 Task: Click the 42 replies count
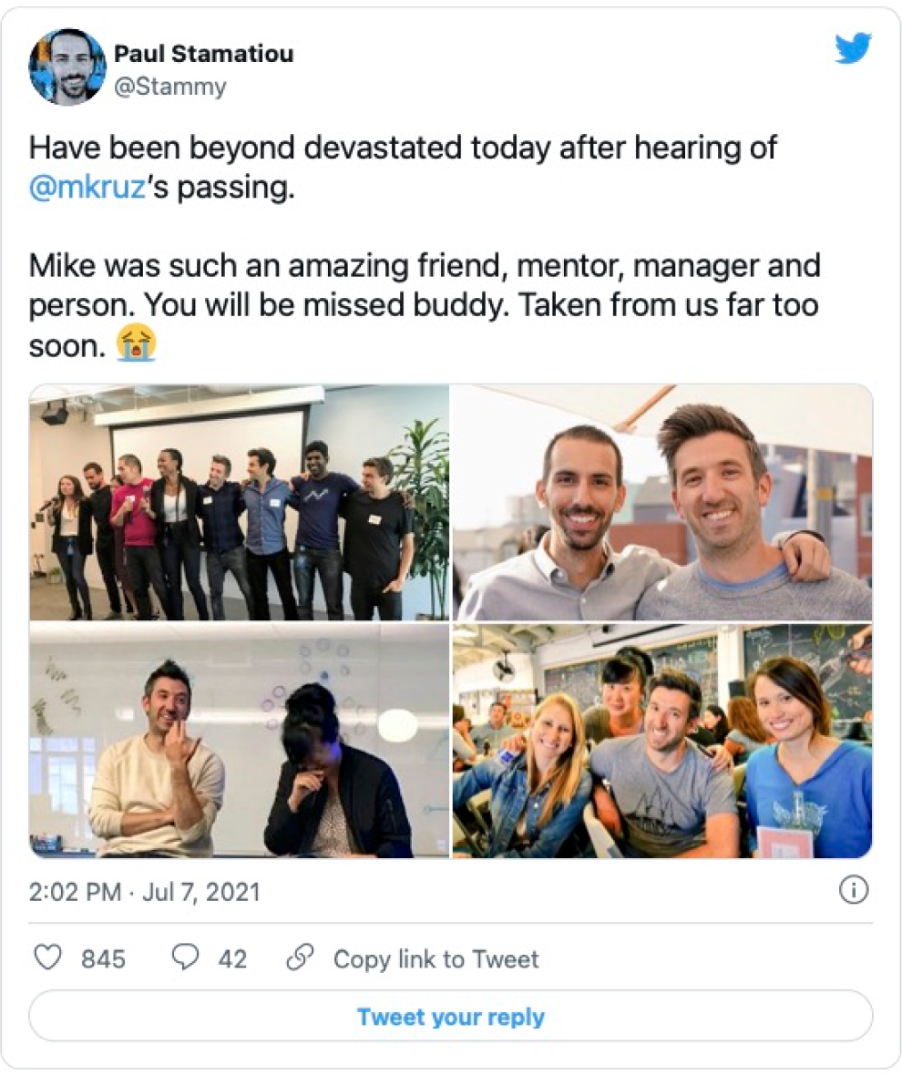(x=232, y=959)
